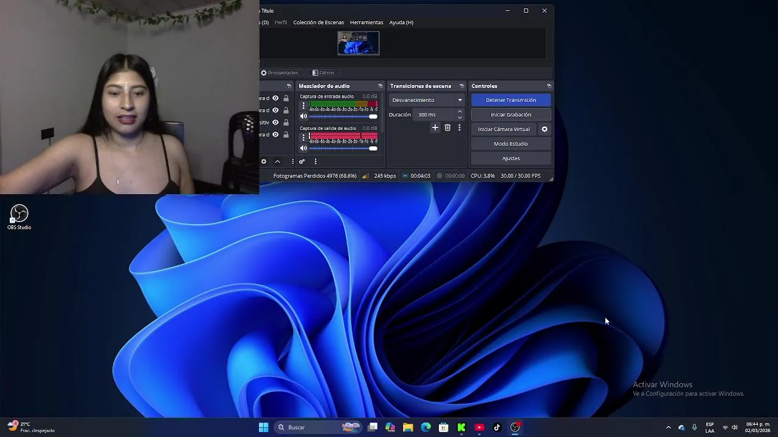Open Colección de Escenas menu
This screenshot has height=437, width=778.
click(x=318, y=22)
